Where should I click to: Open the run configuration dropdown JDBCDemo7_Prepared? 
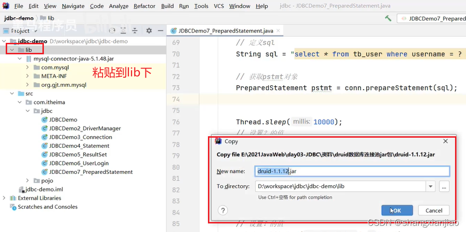(433, 19)
